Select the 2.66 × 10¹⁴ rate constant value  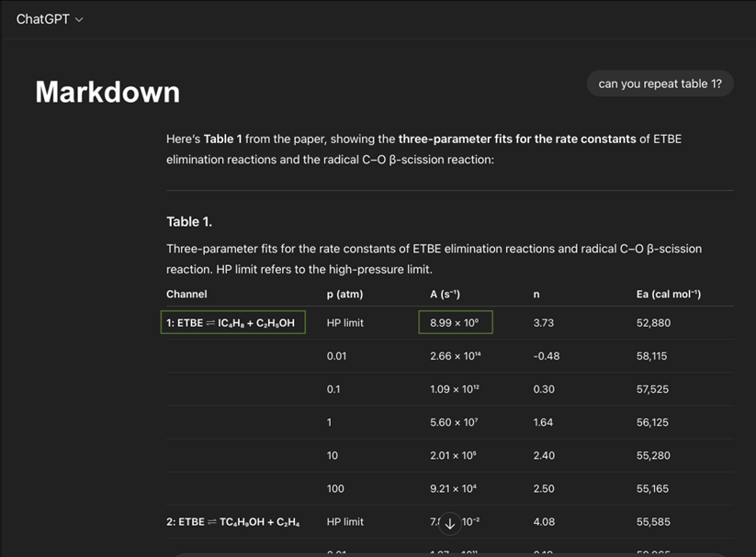click(456, 355)
